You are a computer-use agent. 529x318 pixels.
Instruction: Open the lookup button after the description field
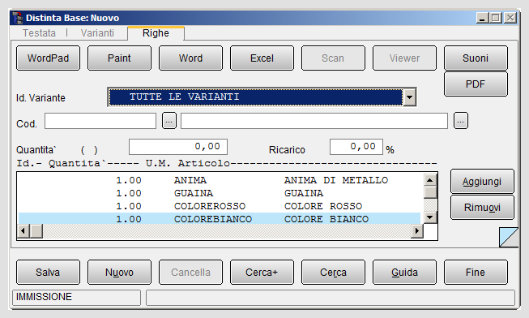461,121
